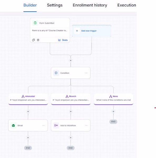Screen dimensions: 156x158
Task: Open the Condition node options menu
Action: click(86, 73)
